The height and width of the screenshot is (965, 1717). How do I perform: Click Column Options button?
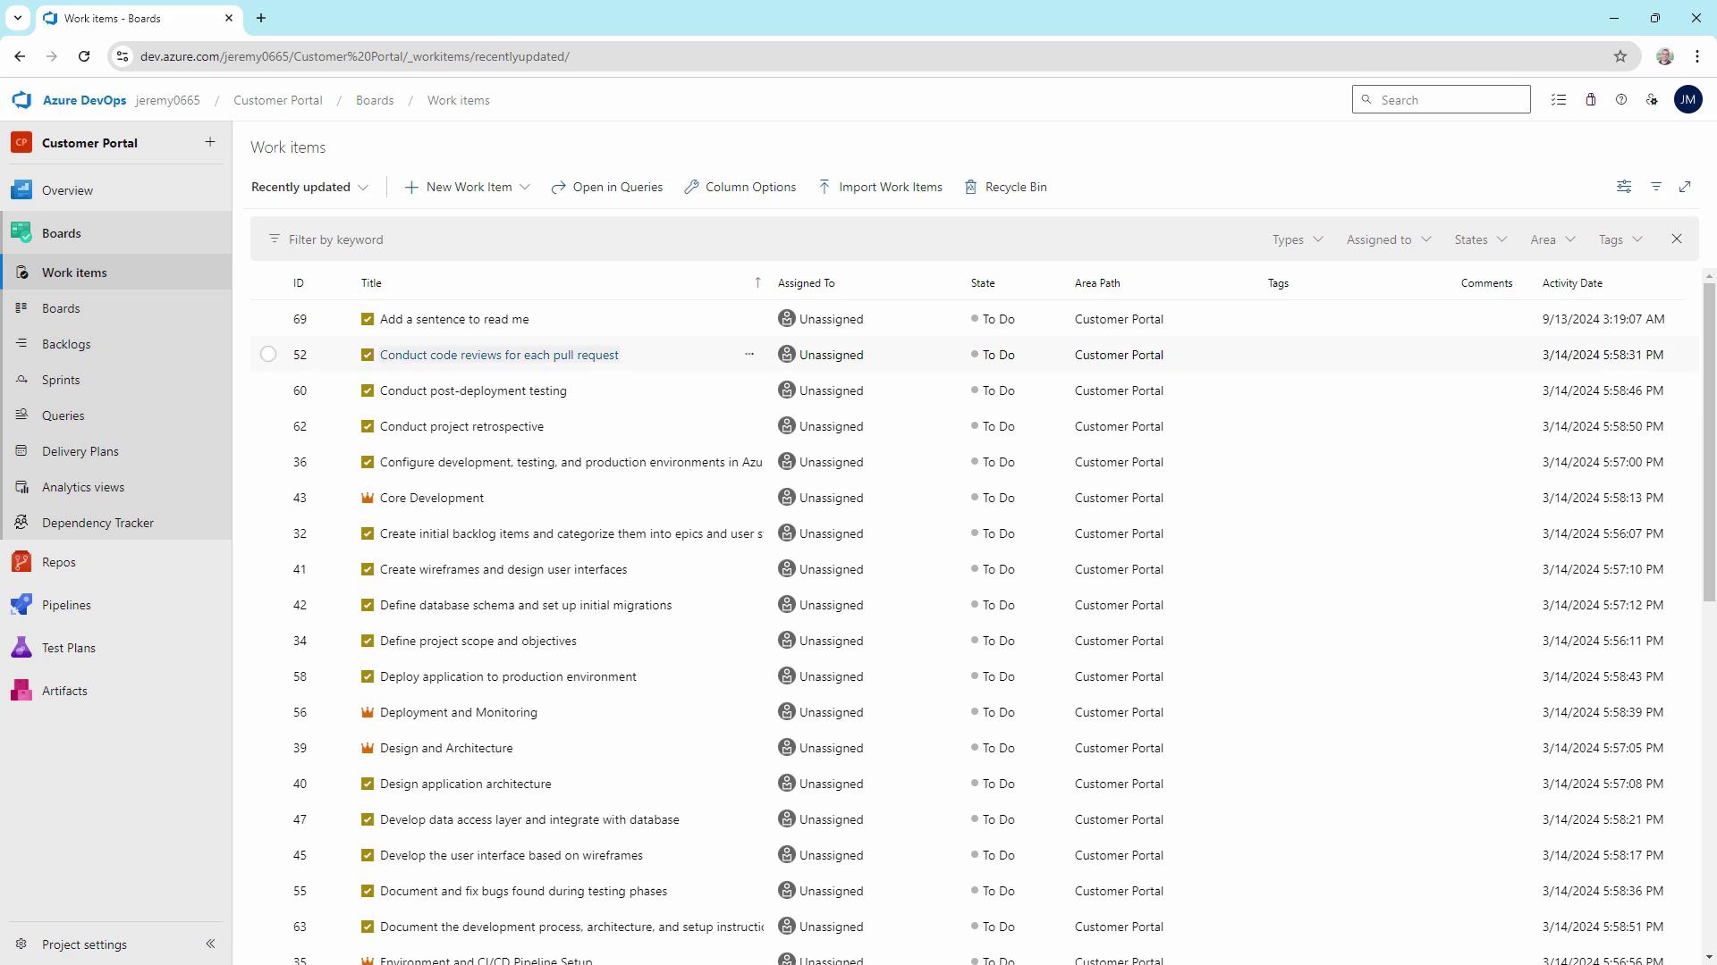point(740,187)
